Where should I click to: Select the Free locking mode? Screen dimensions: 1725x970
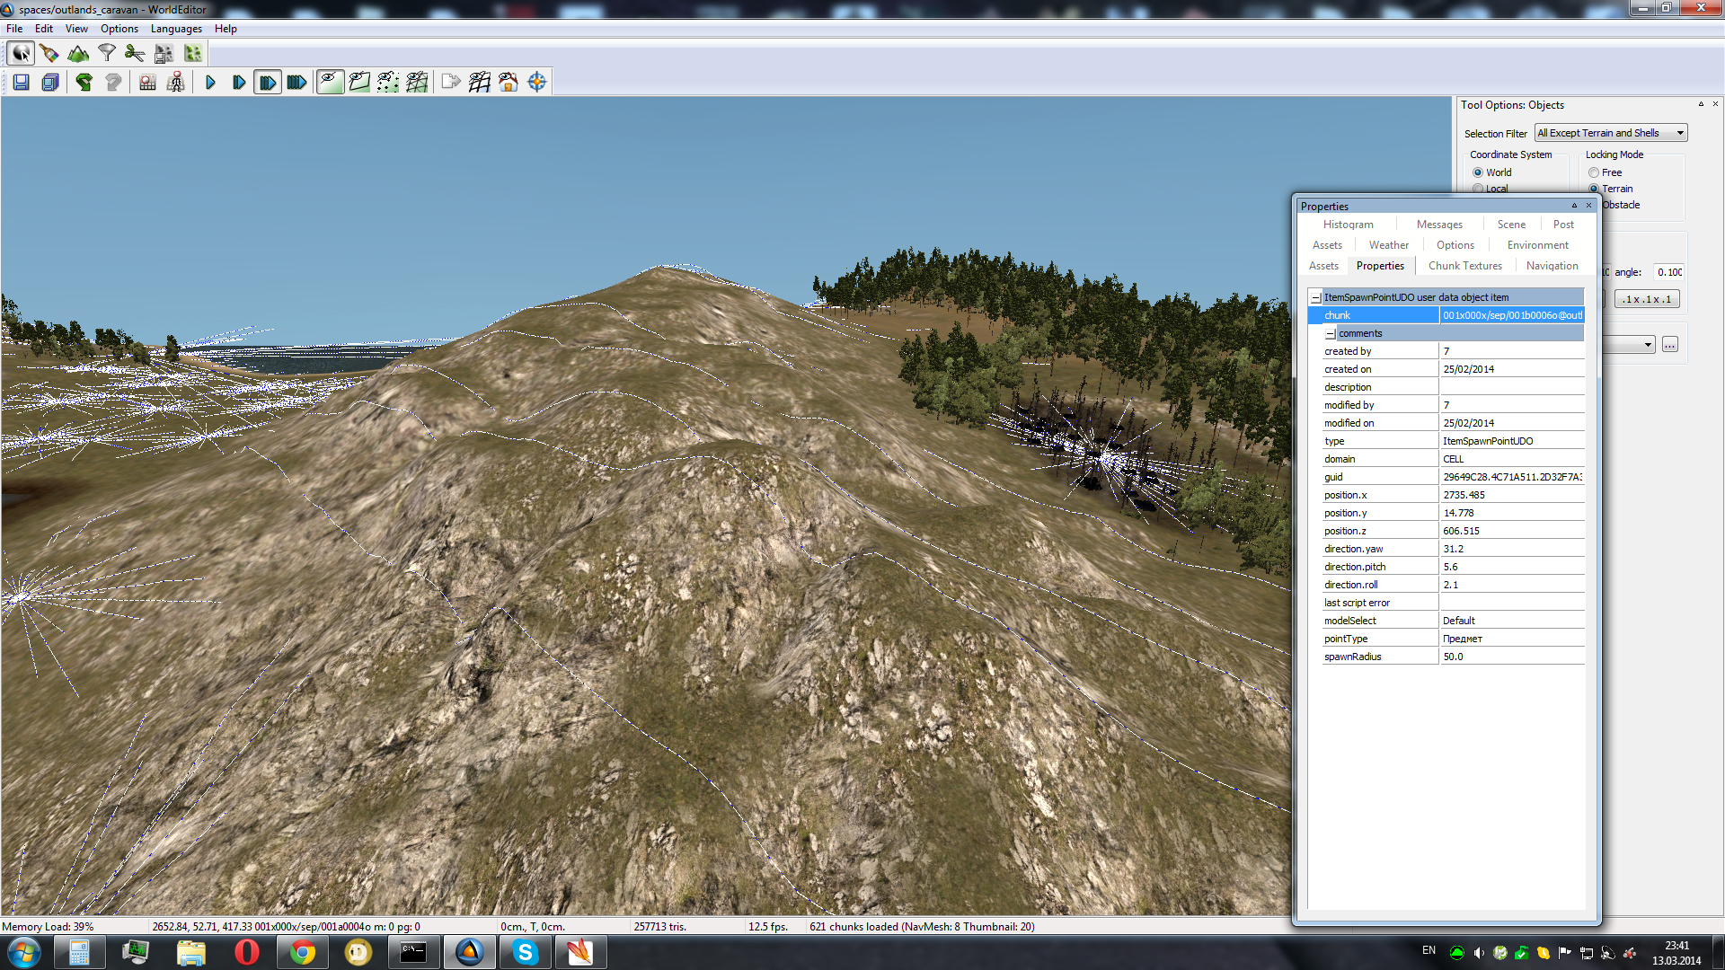[x=1594, y=172]
